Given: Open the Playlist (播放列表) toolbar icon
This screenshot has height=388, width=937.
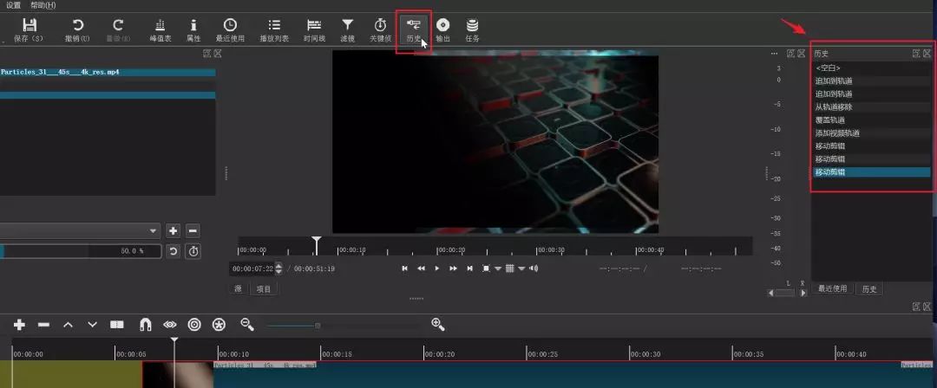Looking at the screenshot, I should tap(274, 29).
